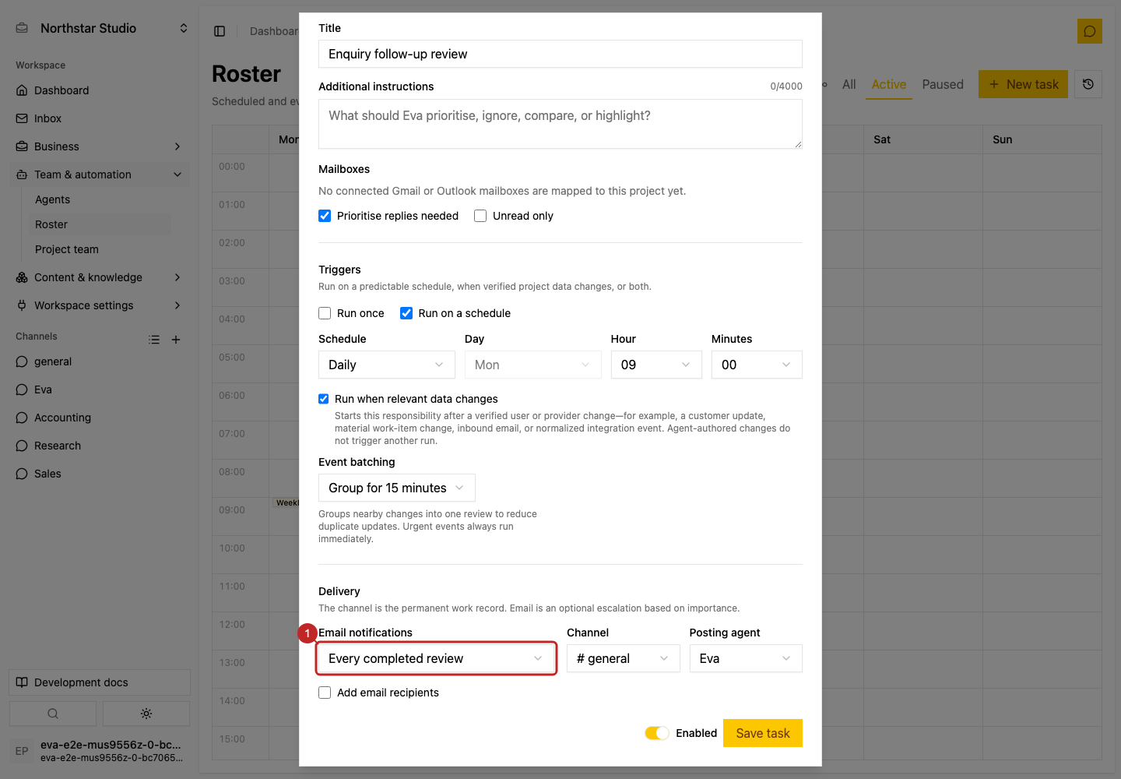Click the Inbox envelope icon
Screen dimensions: 1121x779
click(22, 118)
